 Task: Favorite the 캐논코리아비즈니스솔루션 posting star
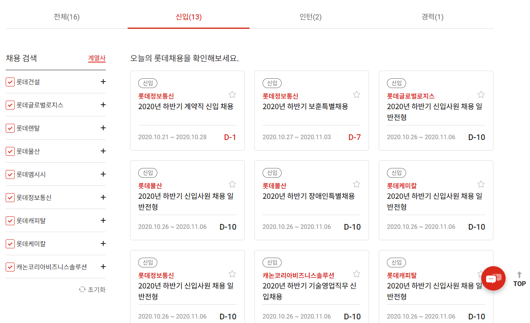tap(356, 274)
